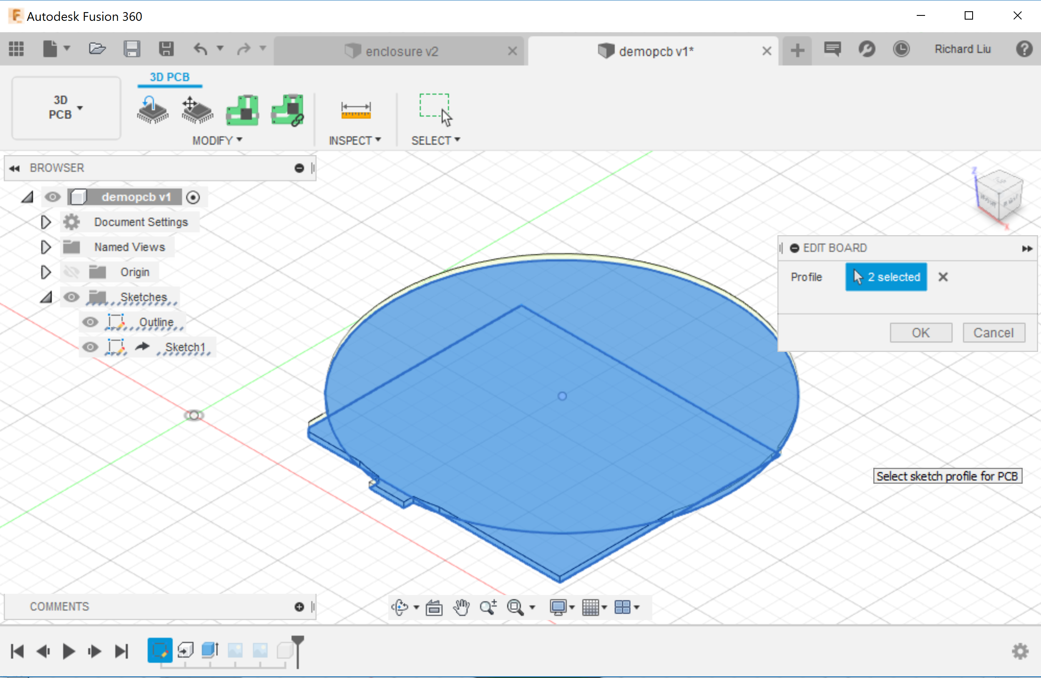Clear the Profile selection with X
Screen dimensions: 1041x678
tap(943, 277)
